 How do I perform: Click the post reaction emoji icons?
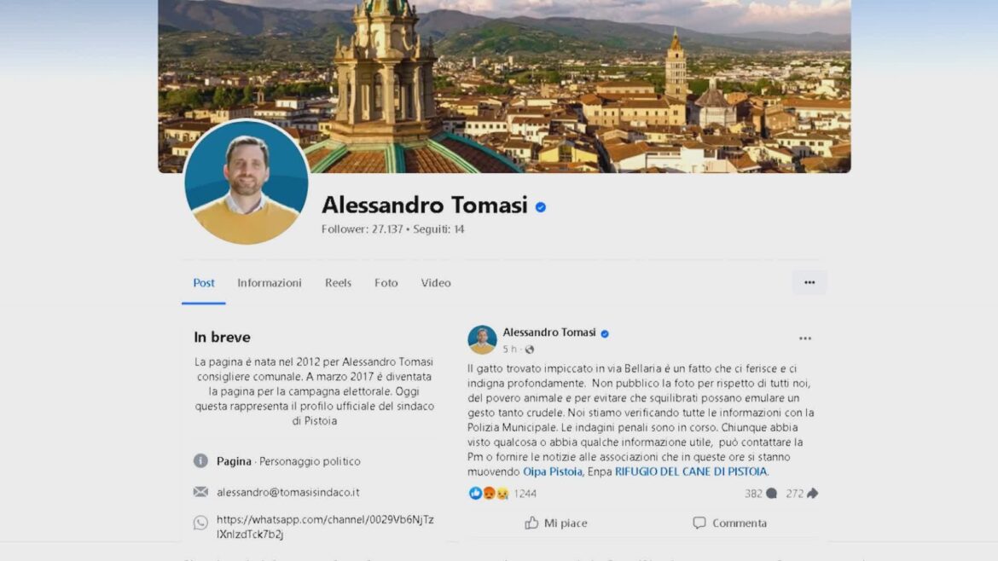pyautogui.click(x=489, y=493)
